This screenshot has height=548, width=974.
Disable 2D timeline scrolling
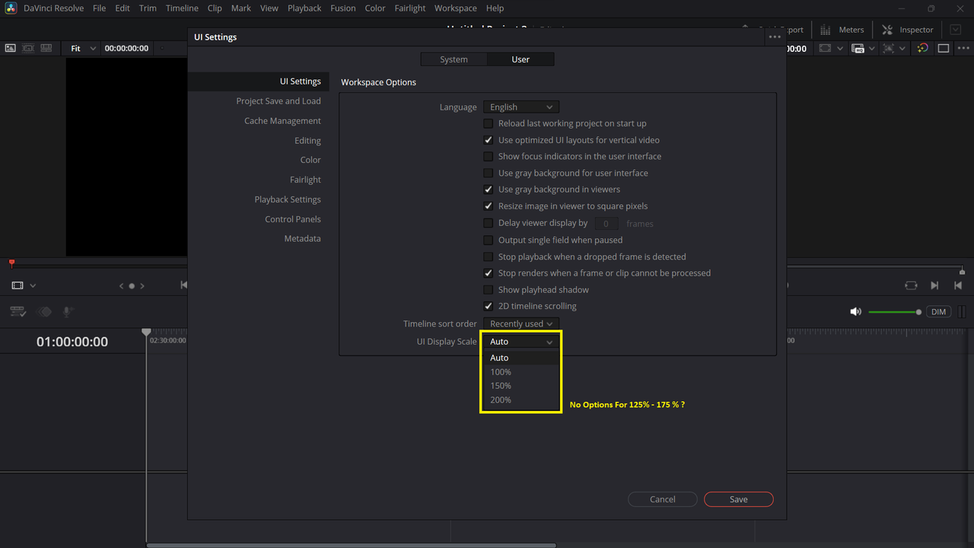489,306
